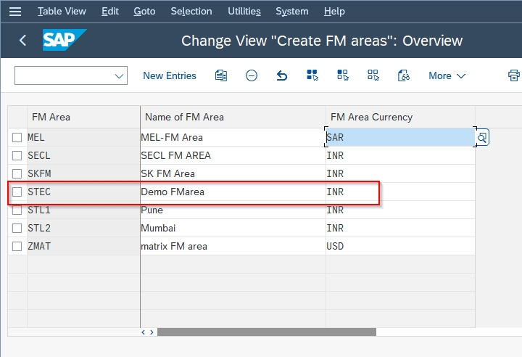This screenshot has width=522, height=357.
Task: Open the hamburger menu icon
Action: coord(15,12)
